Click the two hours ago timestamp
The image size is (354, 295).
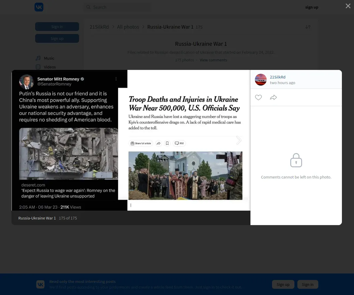pyautogui.click(x=283, y=83)
